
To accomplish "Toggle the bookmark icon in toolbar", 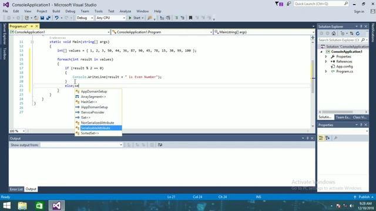I will [190, 18].
